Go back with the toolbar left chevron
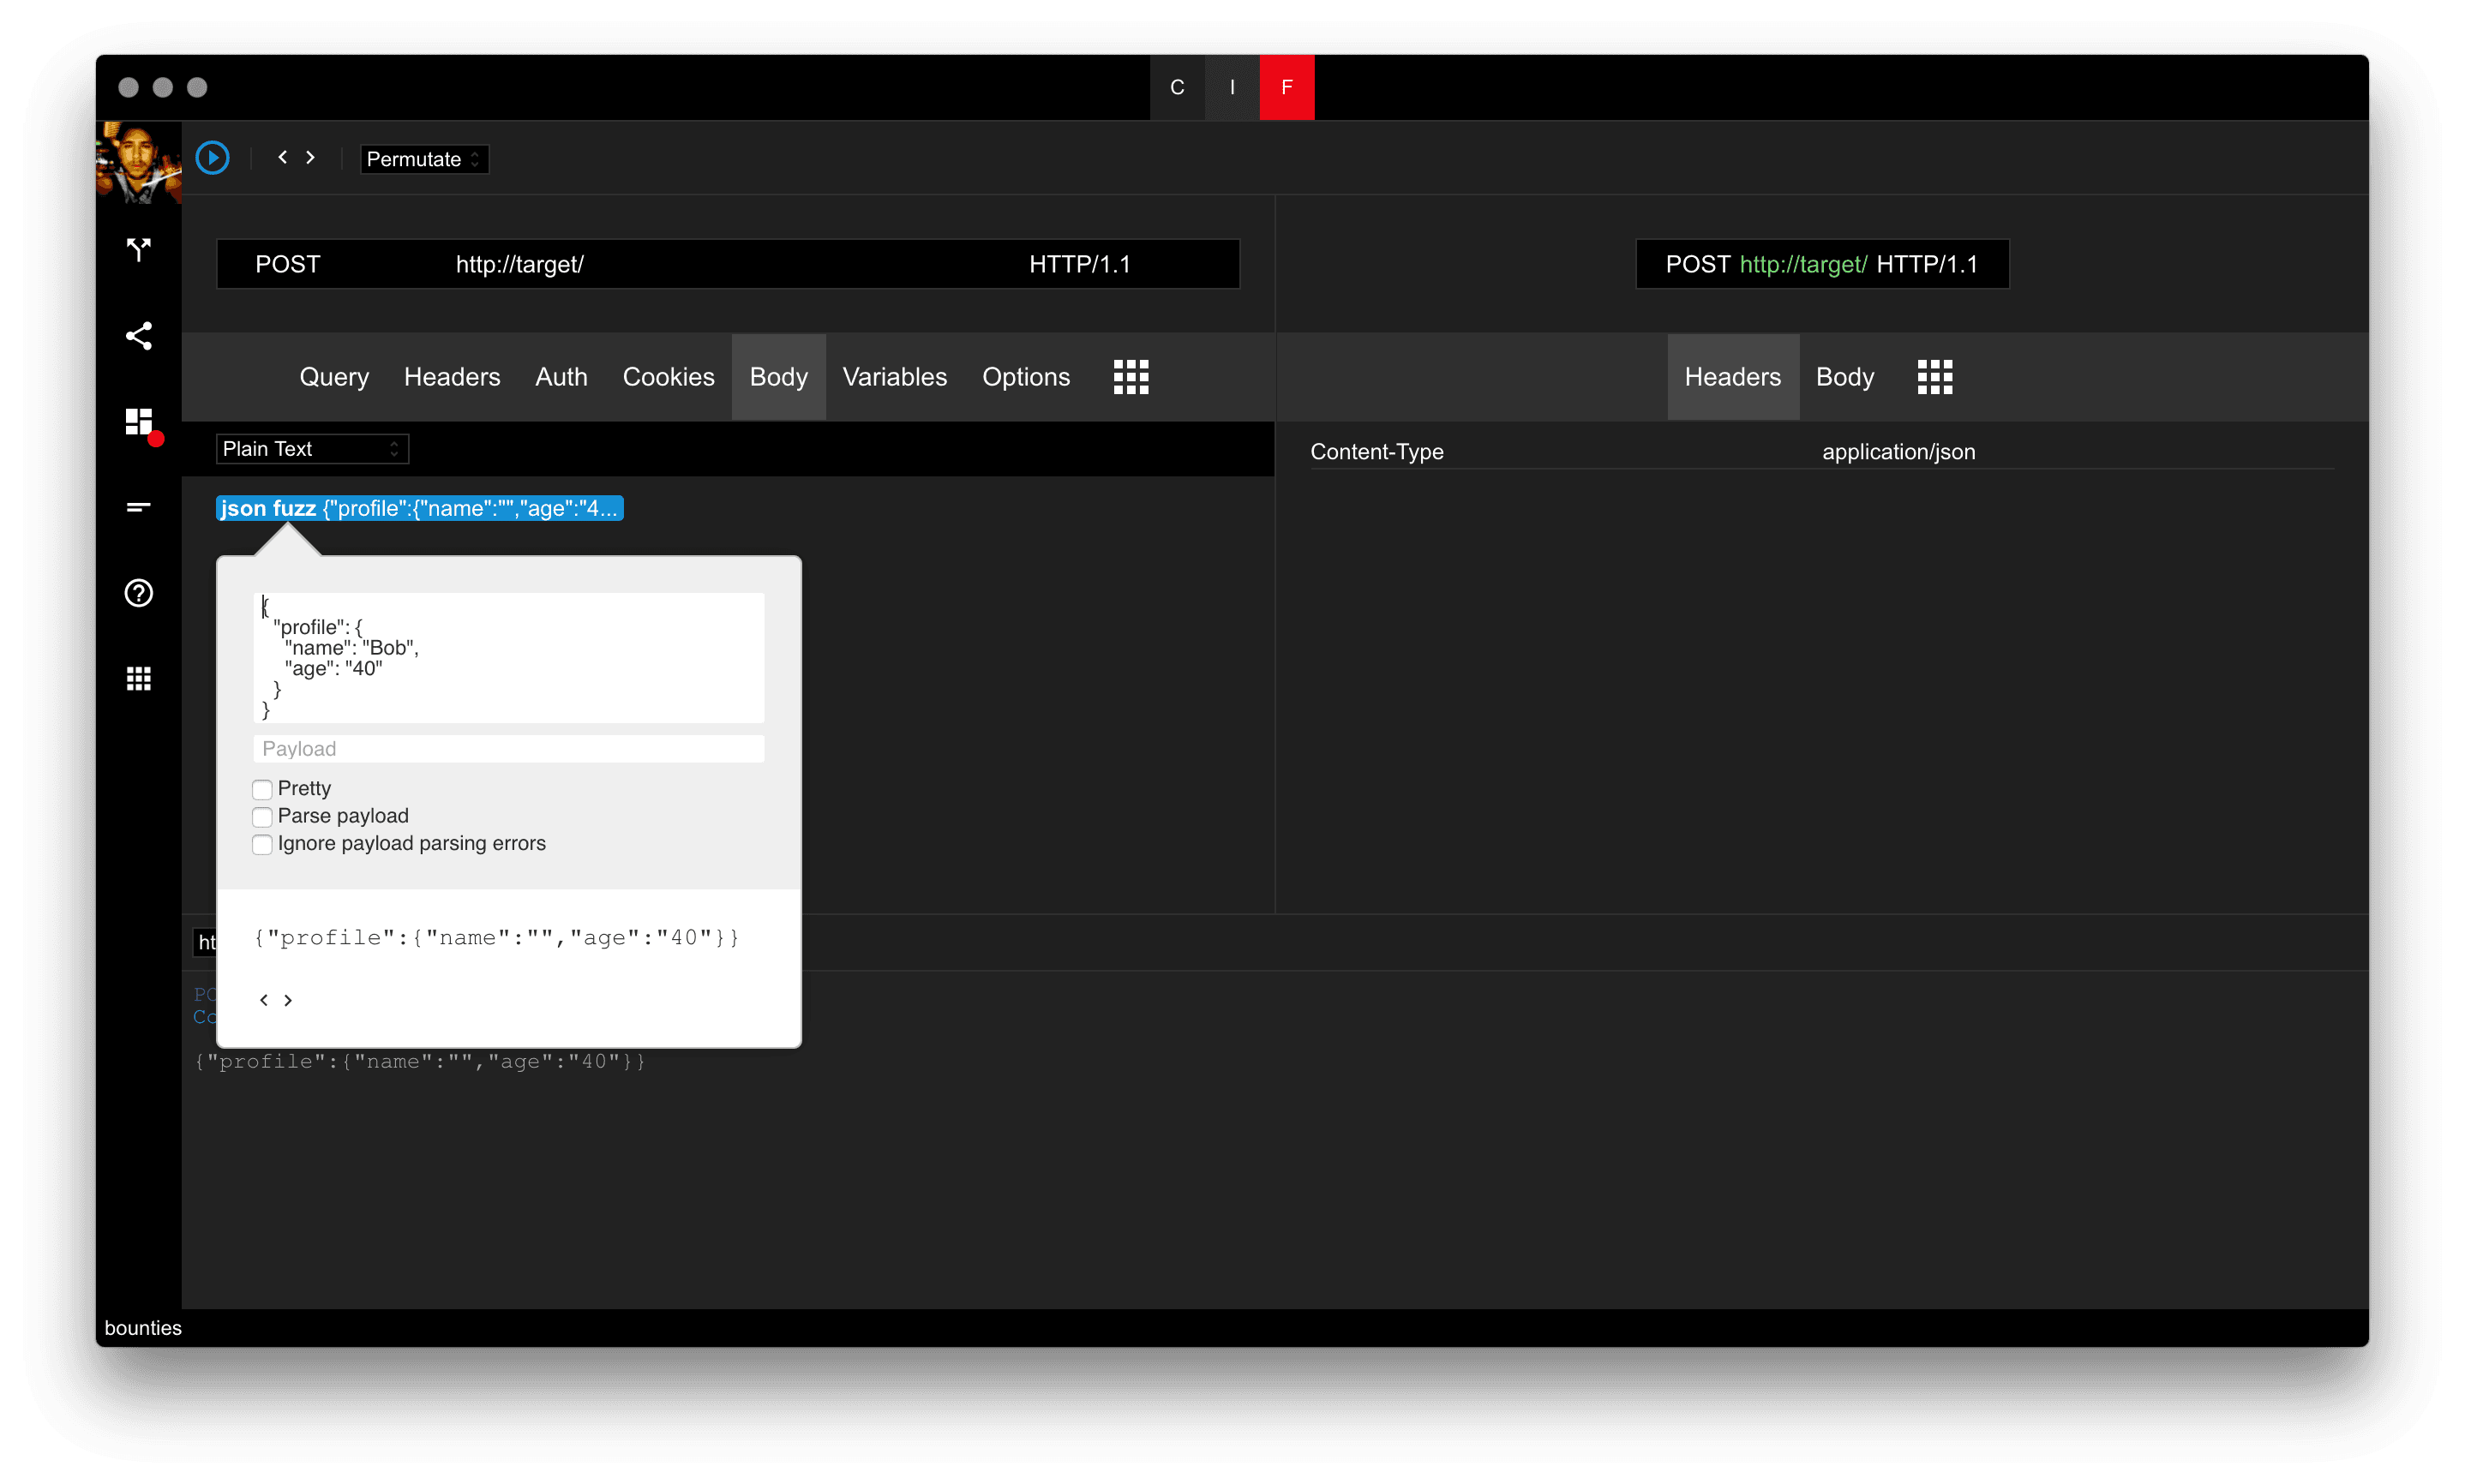This screenshot has height=1484, width=2465. point(283,157)
